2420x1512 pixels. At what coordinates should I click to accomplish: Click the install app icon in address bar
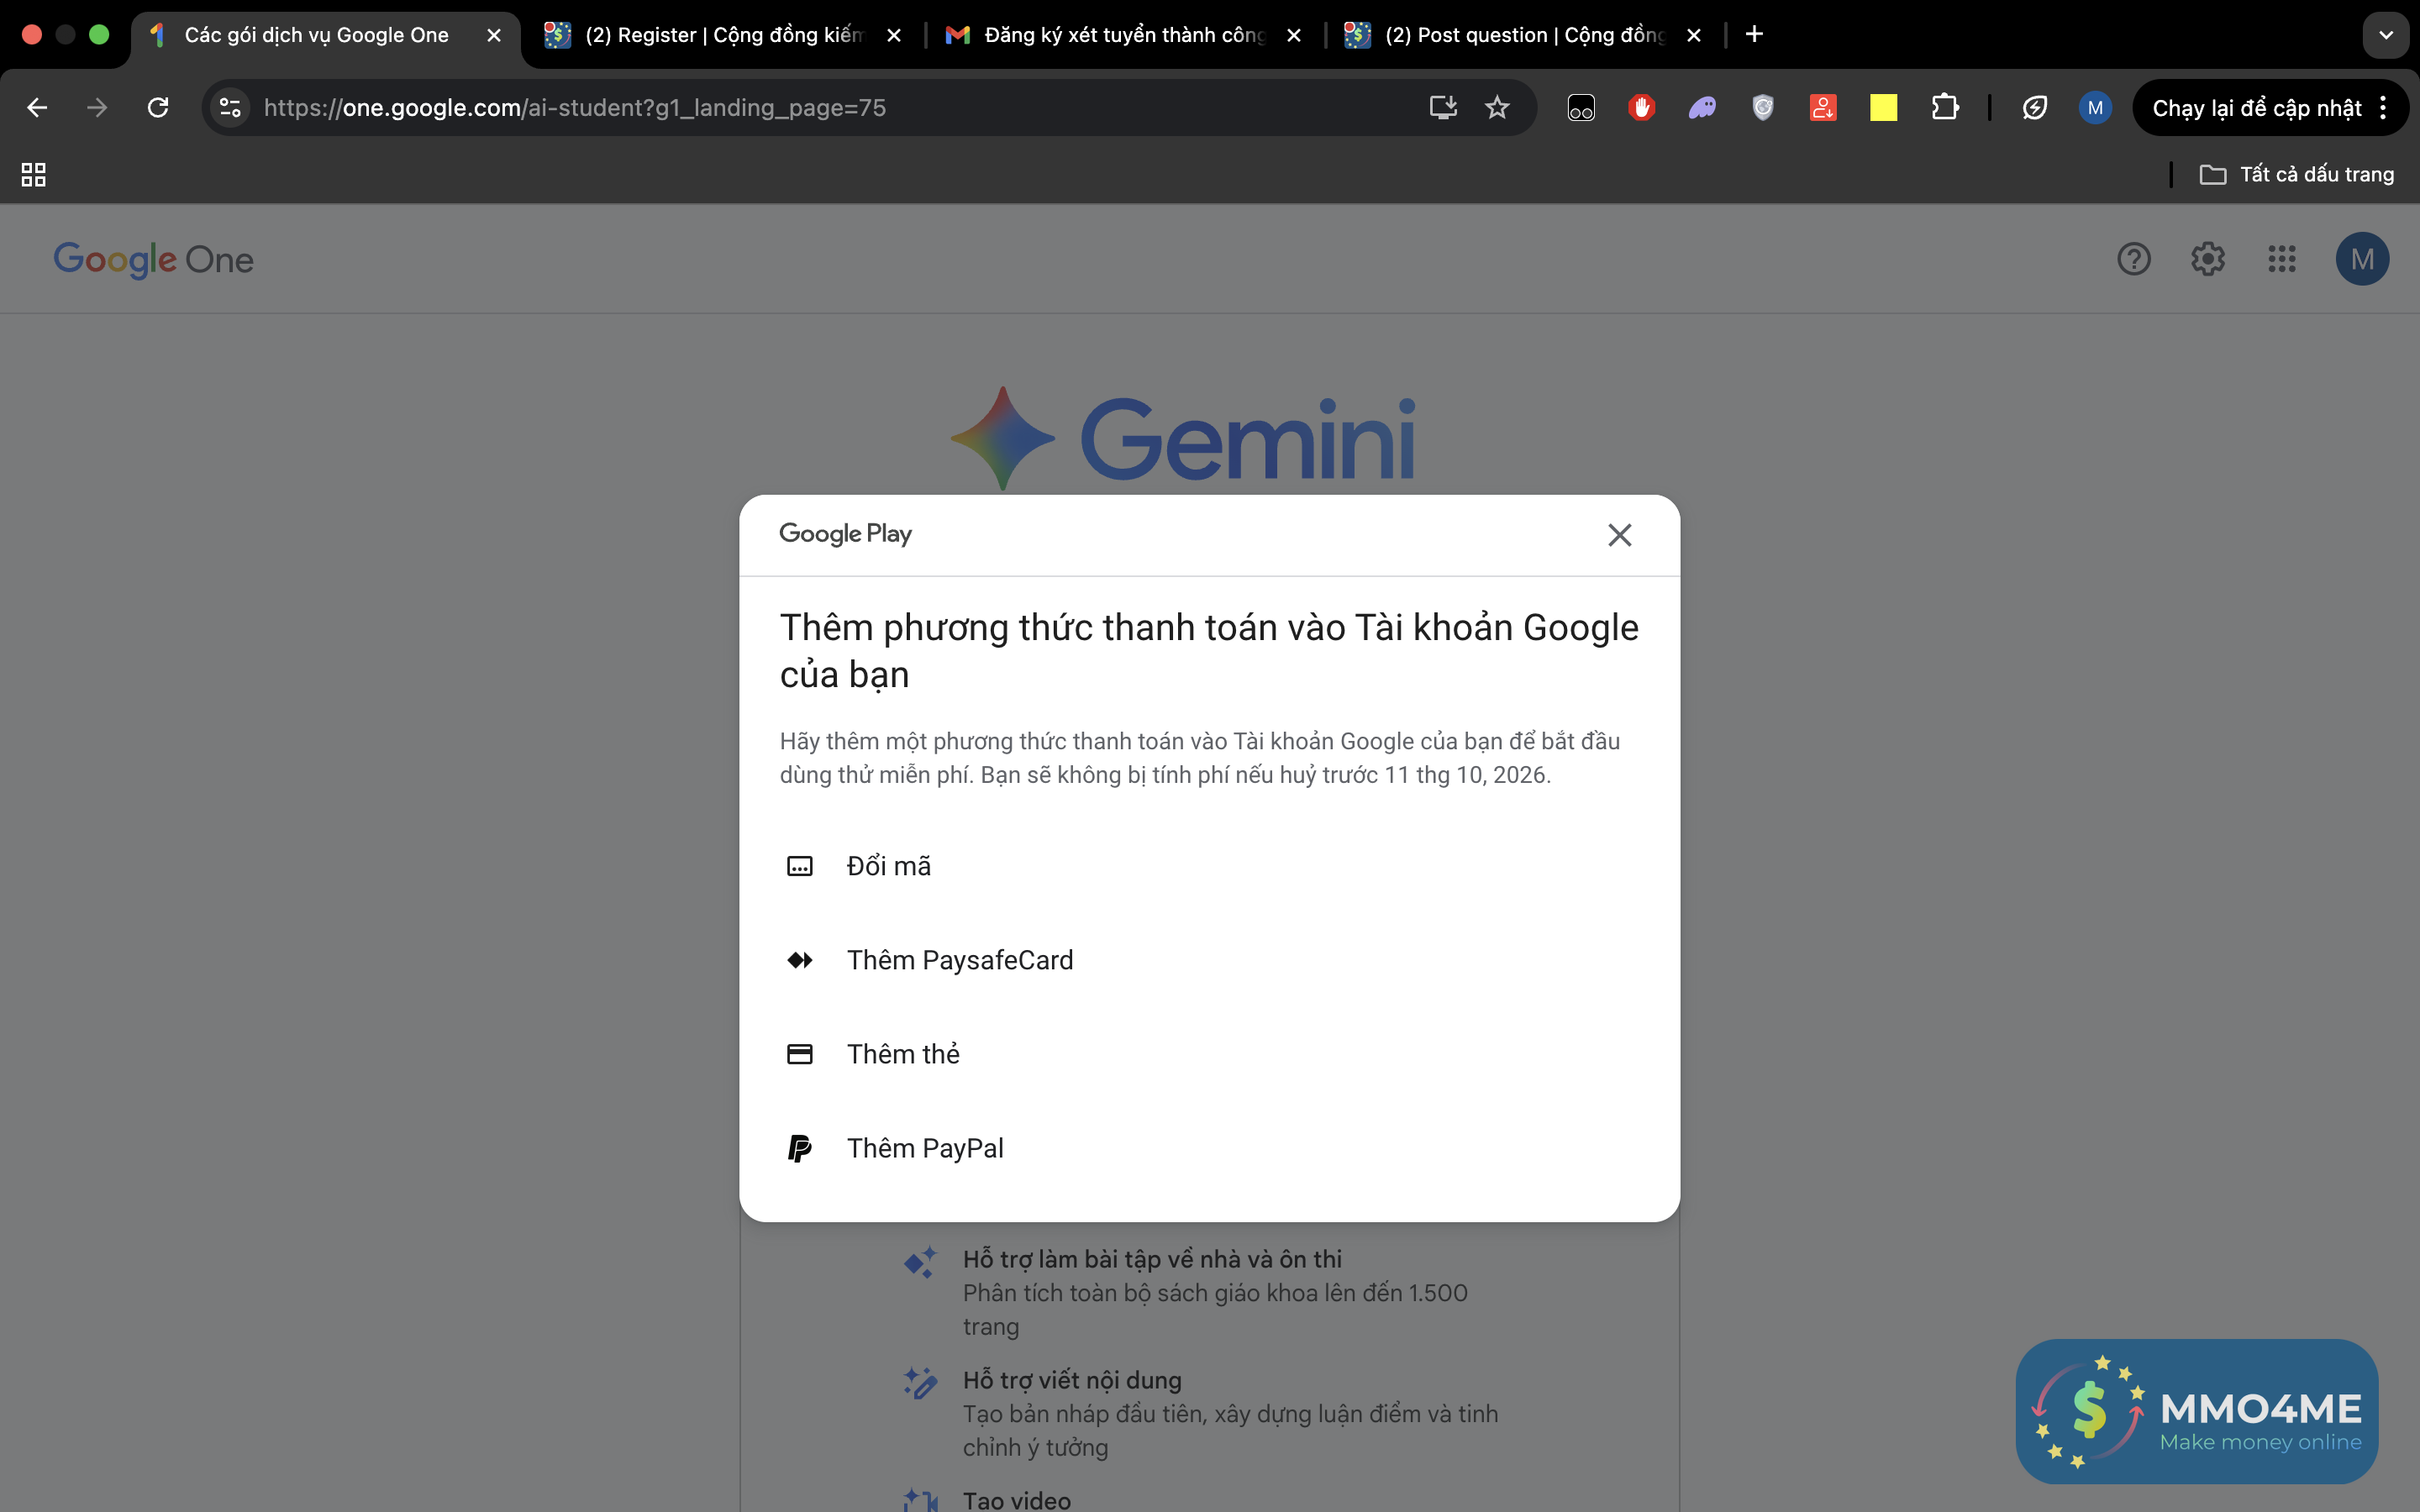[1442, 108]
